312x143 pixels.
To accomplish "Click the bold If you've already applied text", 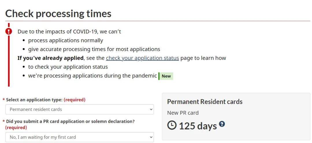I will [51, 58].
